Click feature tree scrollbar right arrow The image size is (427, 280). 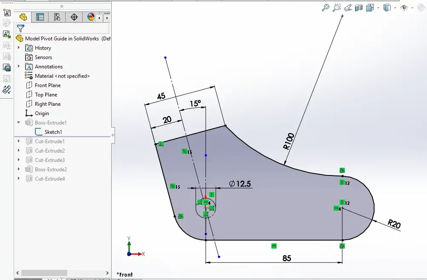point(107,273)
